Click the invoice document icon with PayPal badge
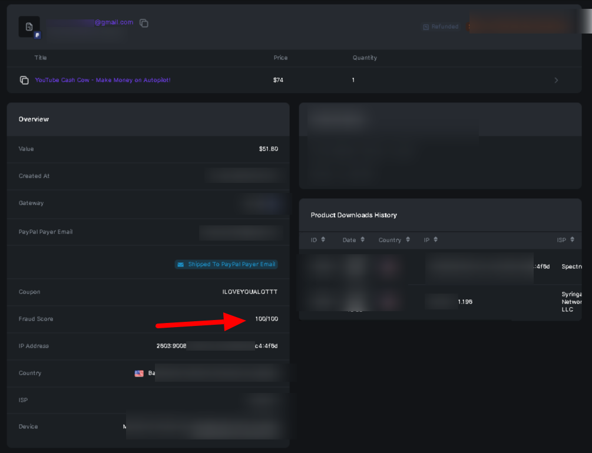 pyautogui.click(x=29, y=27)
